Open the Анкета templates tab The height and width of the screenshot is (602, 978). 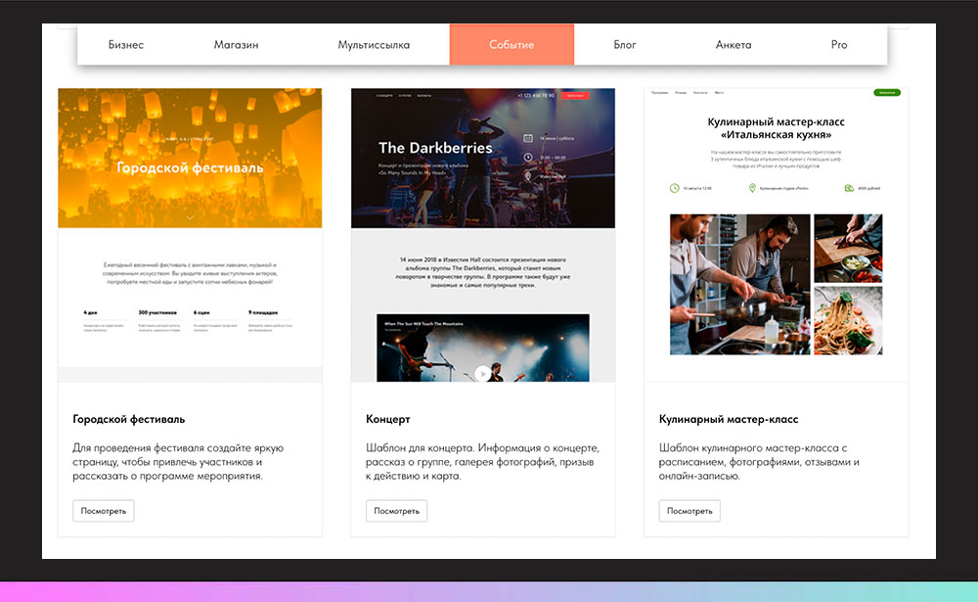pyautogui.click(x=733, y=45)
